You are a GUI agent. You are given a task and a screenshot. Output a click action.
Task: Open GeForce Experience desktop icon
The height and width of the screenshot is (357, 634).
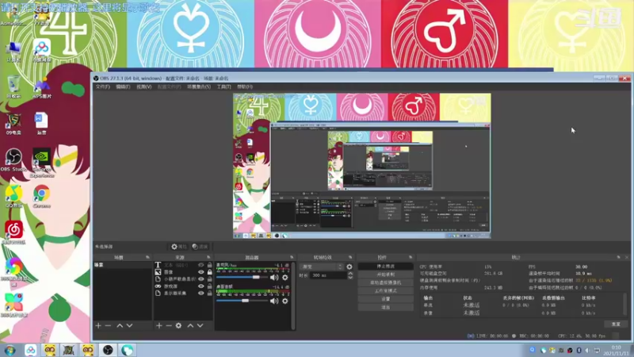(42, 163)
